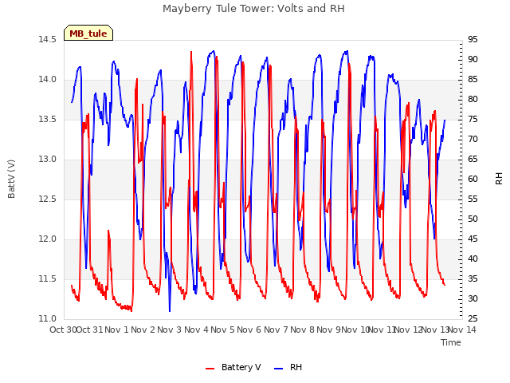
Task: Click the 95 tick label on right axis
Action: 473,40
